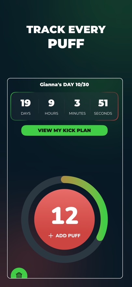The width and height of the screenshot is (132, 287).
Task: Click the Gianna's DAY 10/30 title
Action: pos(64,85)
